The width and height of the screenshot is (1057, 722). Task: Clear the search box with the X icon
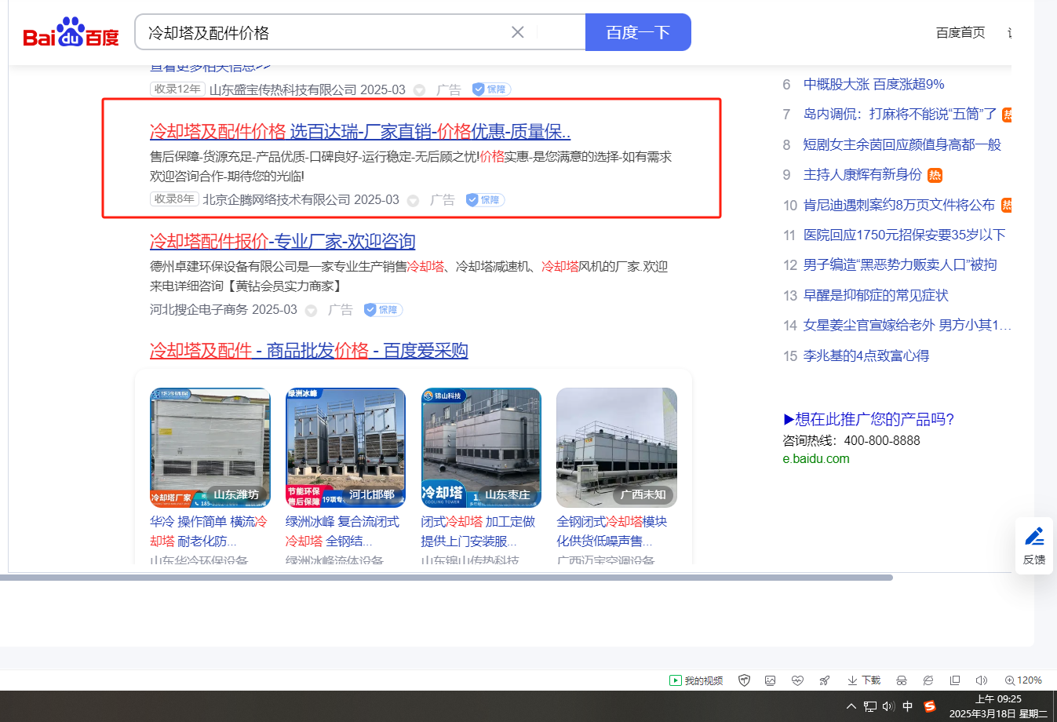[518, 32]
